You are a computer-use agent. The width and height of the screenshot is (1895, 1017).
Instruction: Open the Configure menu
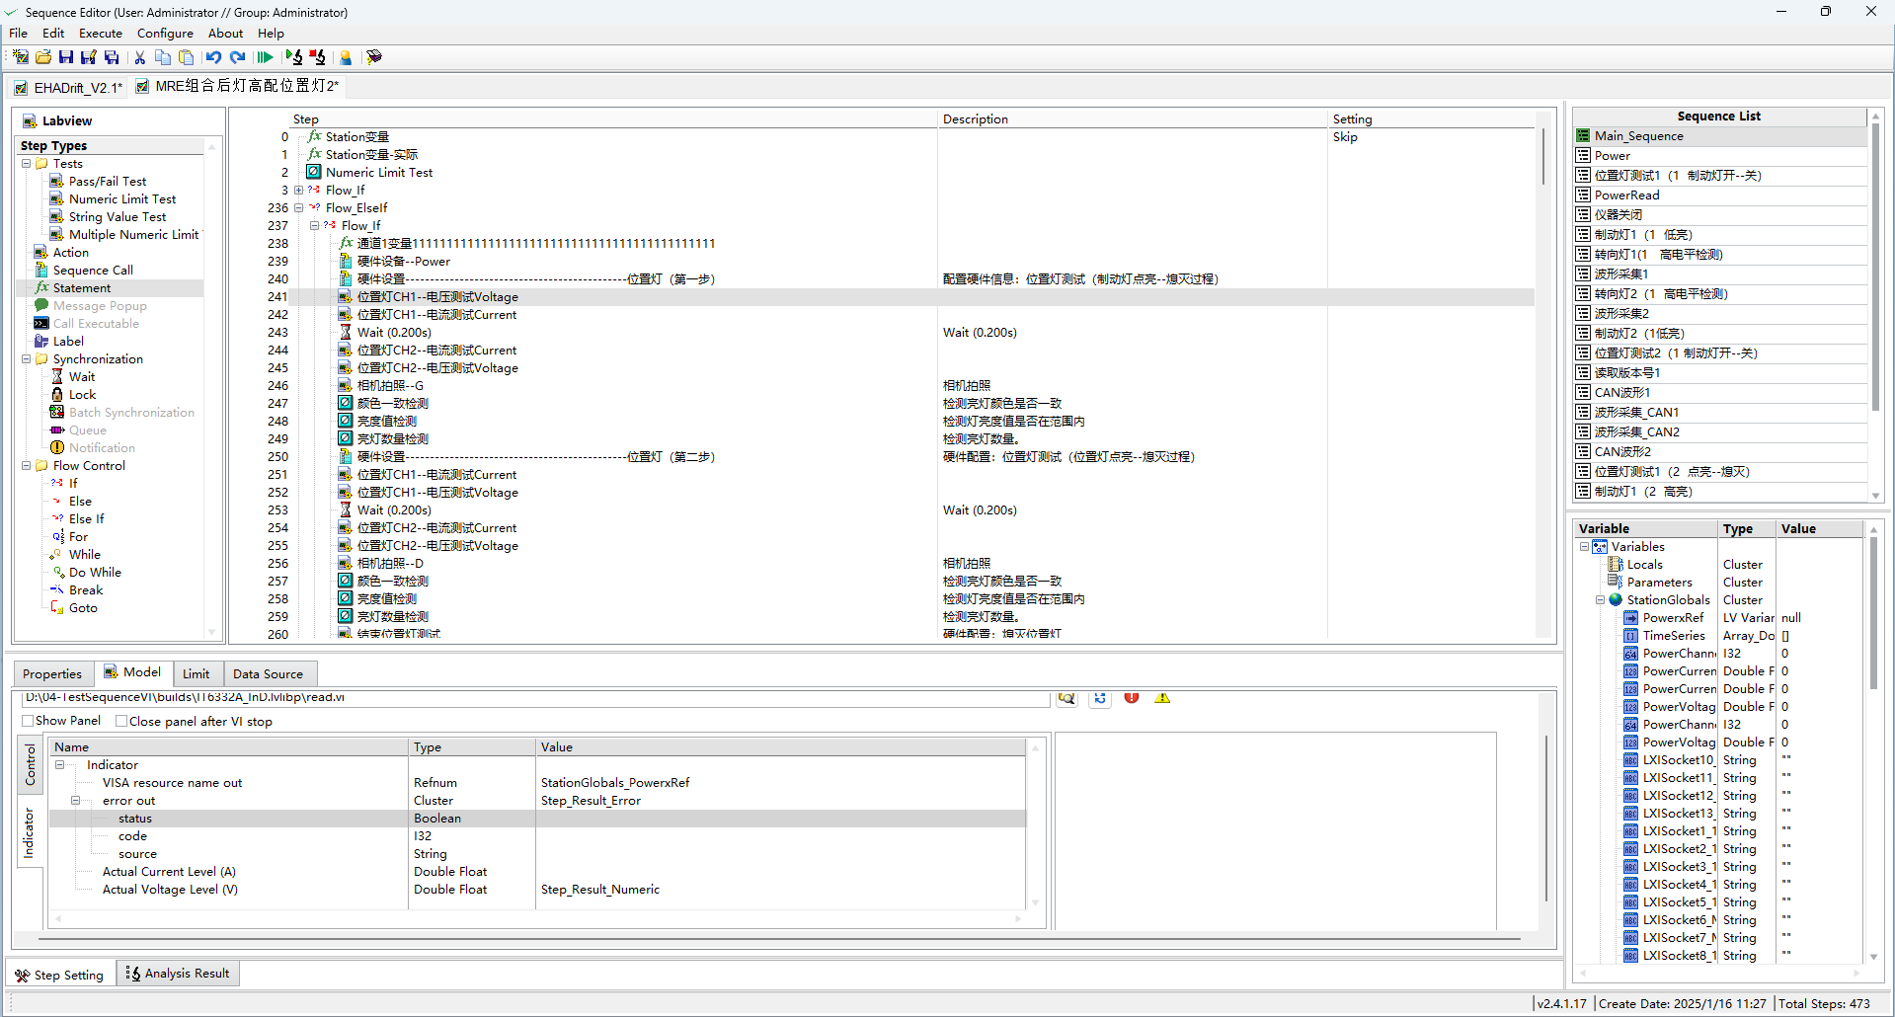point(164,33)
